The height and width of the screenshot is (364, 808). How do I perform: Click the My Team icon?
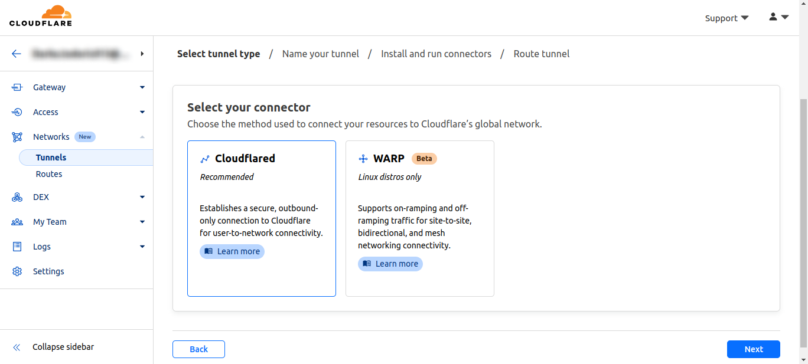click(17, 222)
